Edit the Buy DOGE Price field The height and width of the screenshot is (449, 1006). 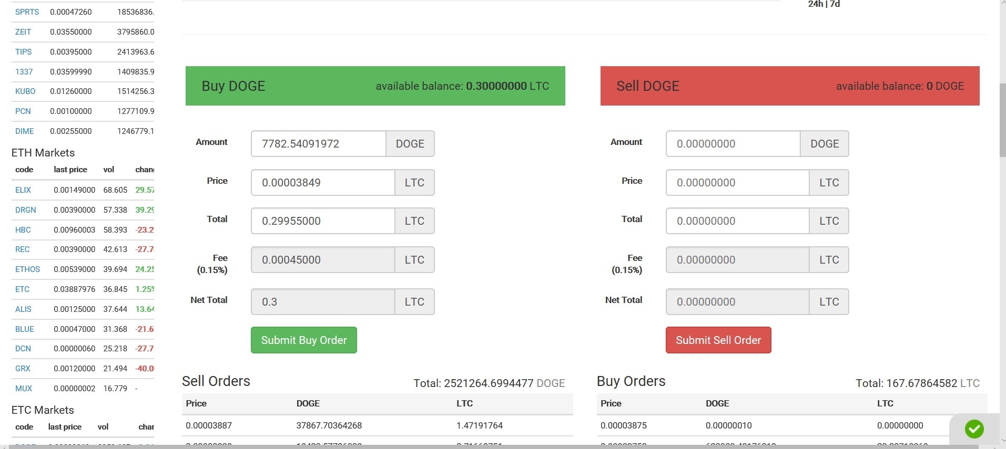tap(323, 182)
